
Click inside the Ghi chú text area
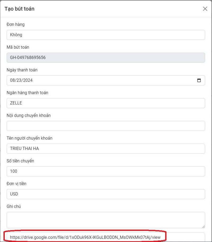pyautogui.click(x=106, y=220)
